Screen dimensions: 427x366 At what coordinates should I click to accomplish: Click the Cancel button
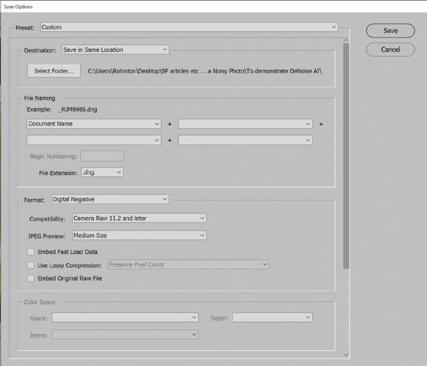pos(390,49)
